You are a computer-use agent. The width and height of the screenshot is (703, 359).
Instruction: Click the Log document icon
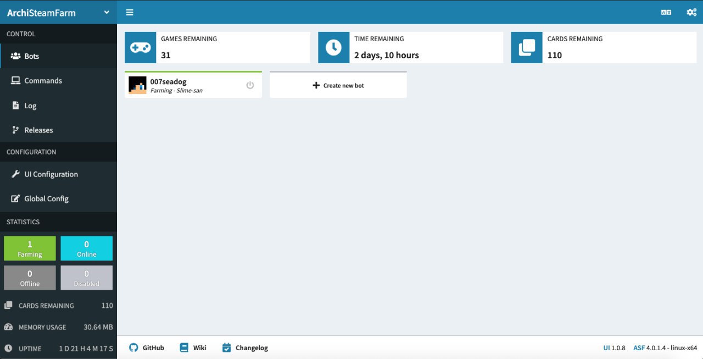click(15, 106)
